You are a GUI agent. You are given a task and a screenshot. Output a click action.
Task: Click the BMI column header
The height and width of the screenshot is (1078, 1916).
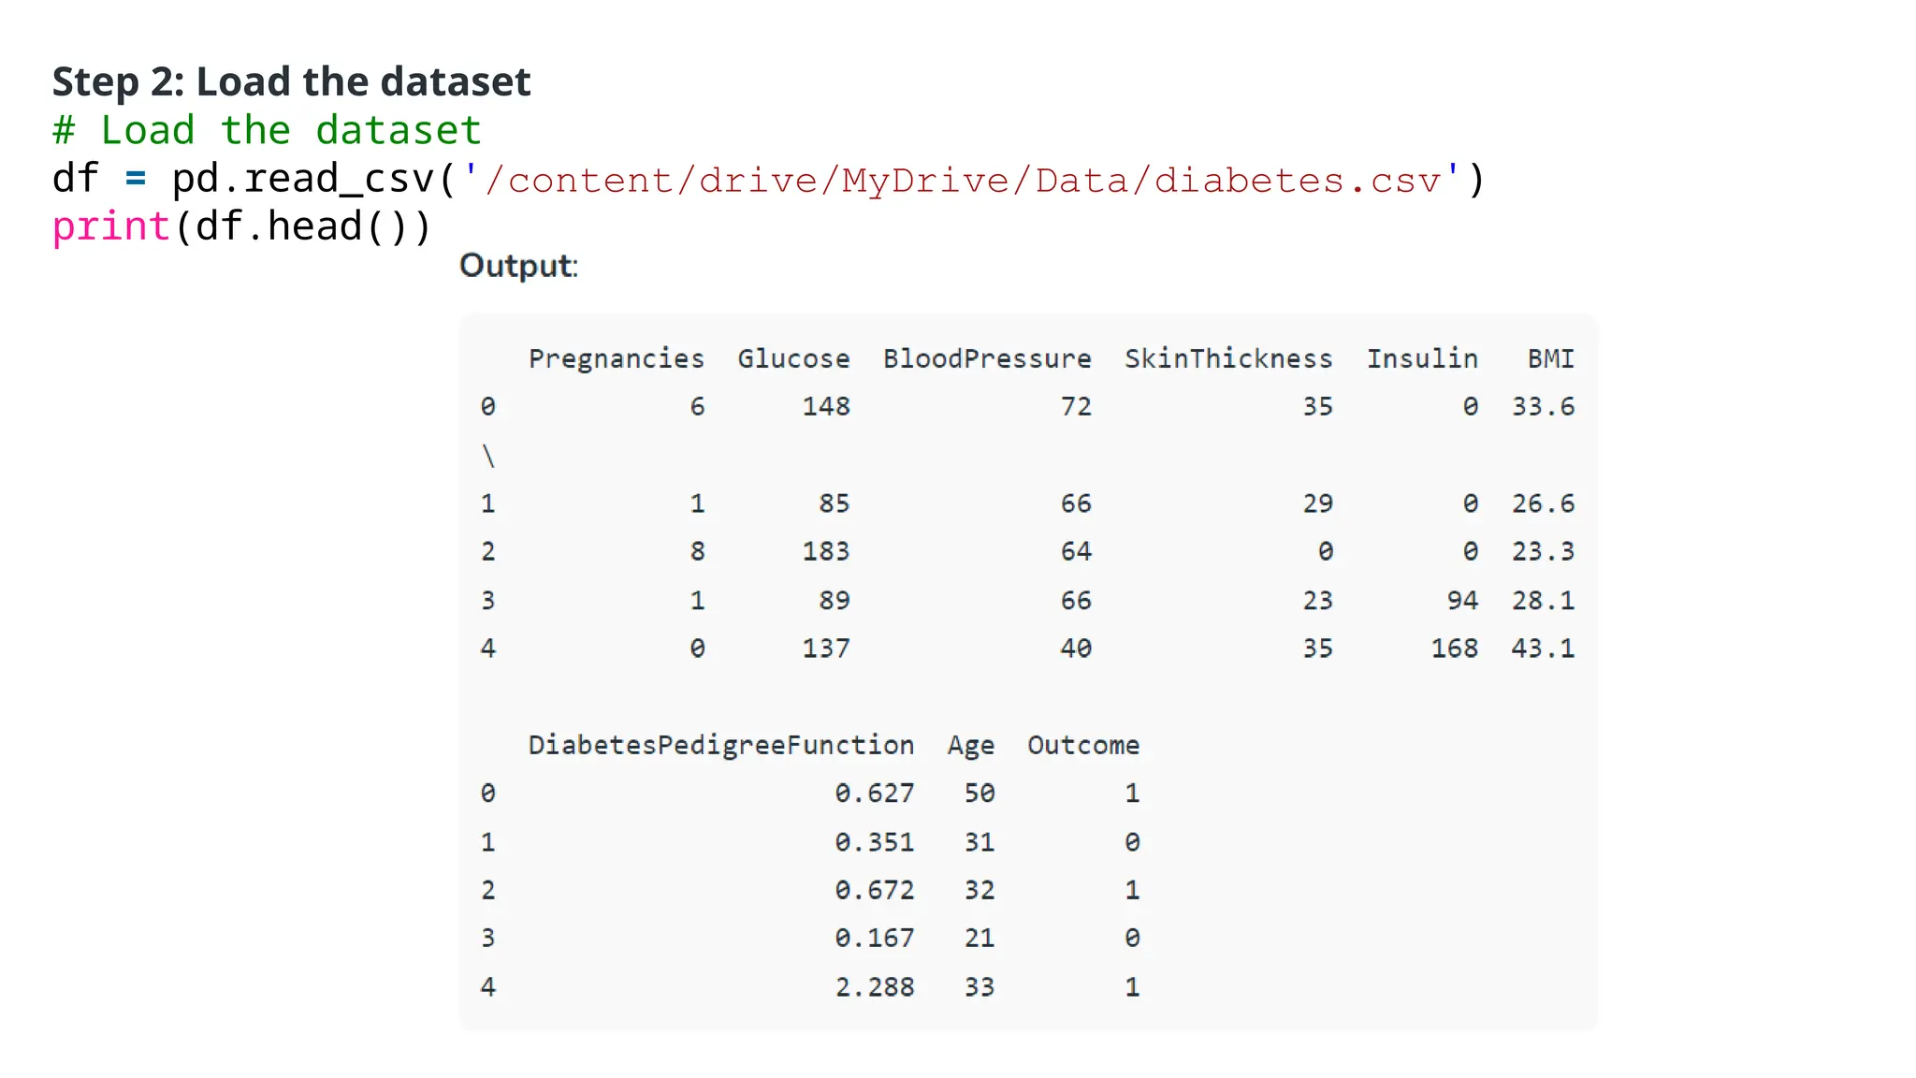tap(1550, 358)
